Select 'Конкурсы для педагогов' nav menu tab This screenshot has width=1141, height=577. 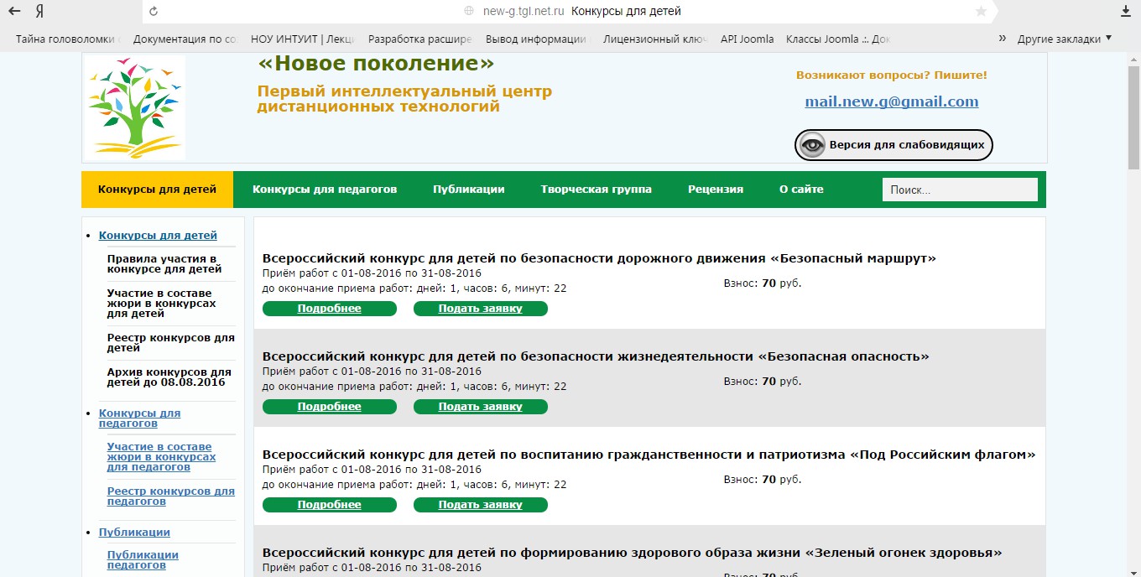[x=325, y=190]
